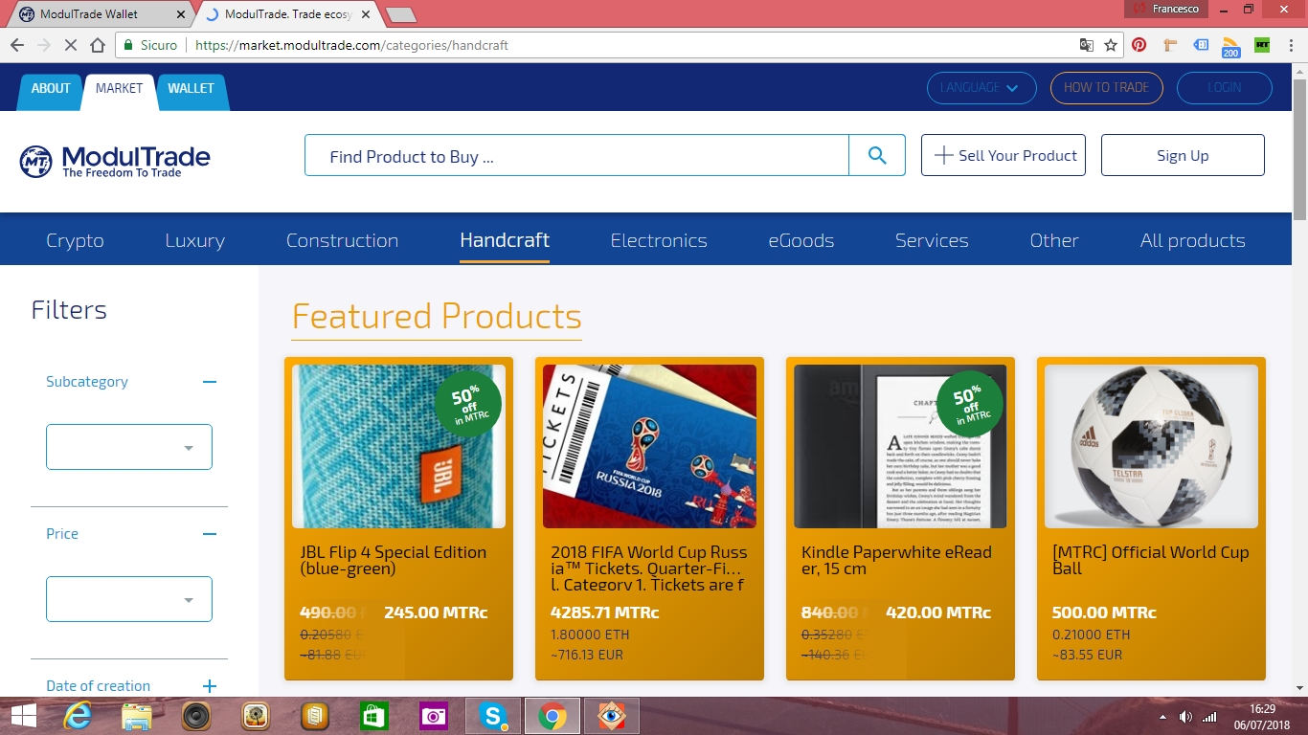Open the Crypto category
The width and height of the screenshot is (1308, 735).
(x=75, y=240)
